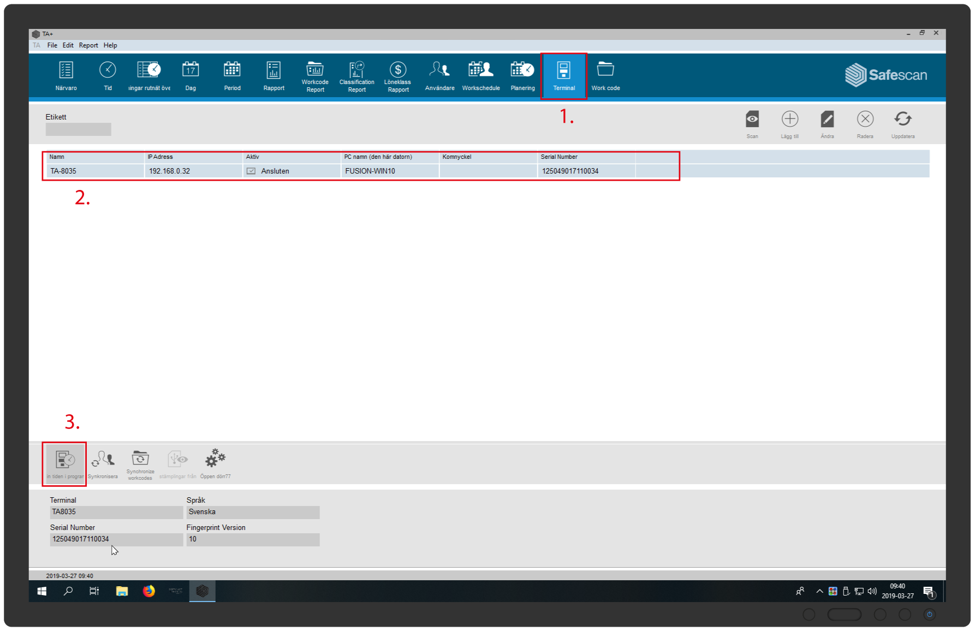This screenshot has width=975, height=631.
Task: Open the Report menu
Action: coord(88,45)
